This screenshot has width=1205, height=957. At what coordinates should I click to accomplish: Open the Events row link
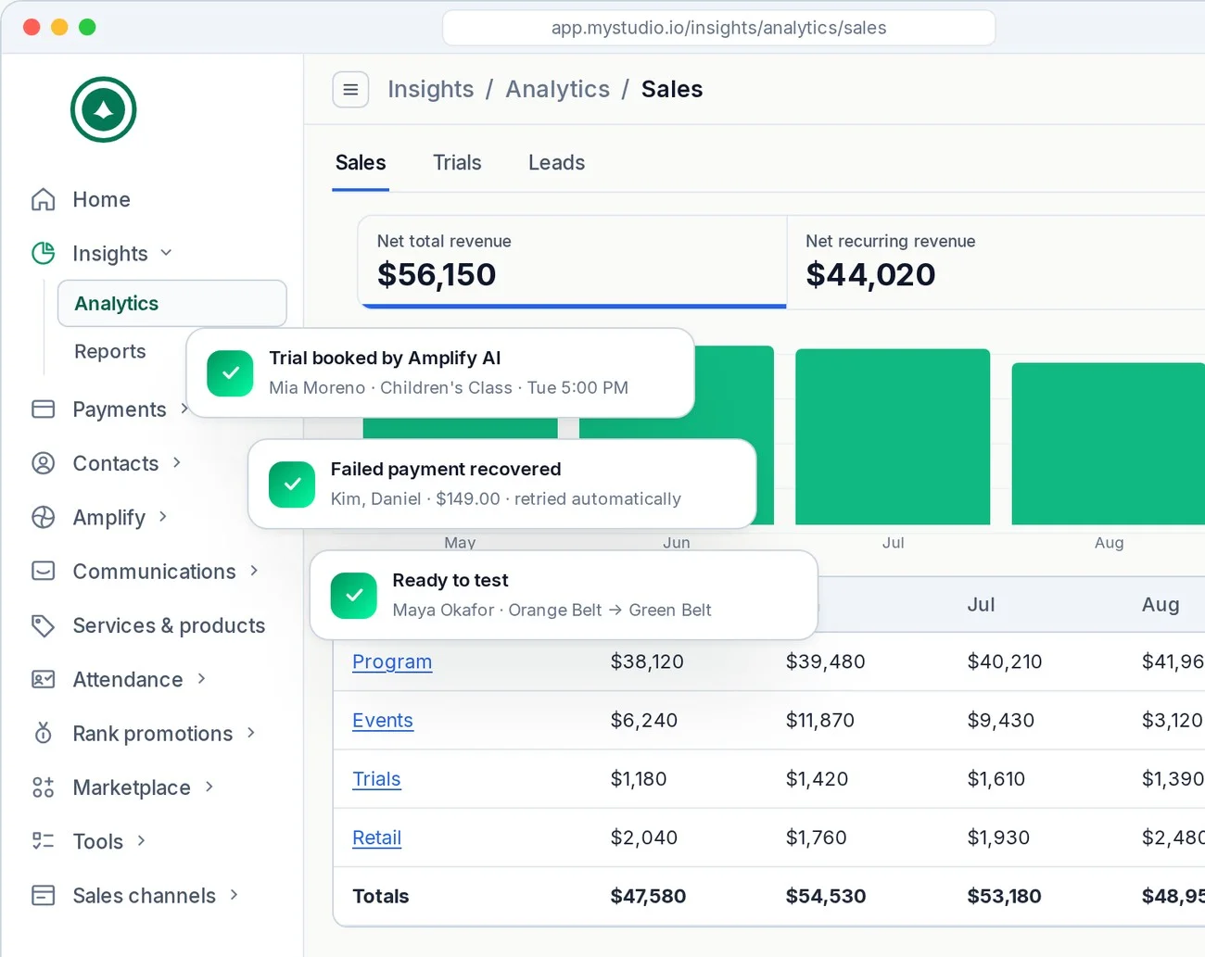[383, 720]
